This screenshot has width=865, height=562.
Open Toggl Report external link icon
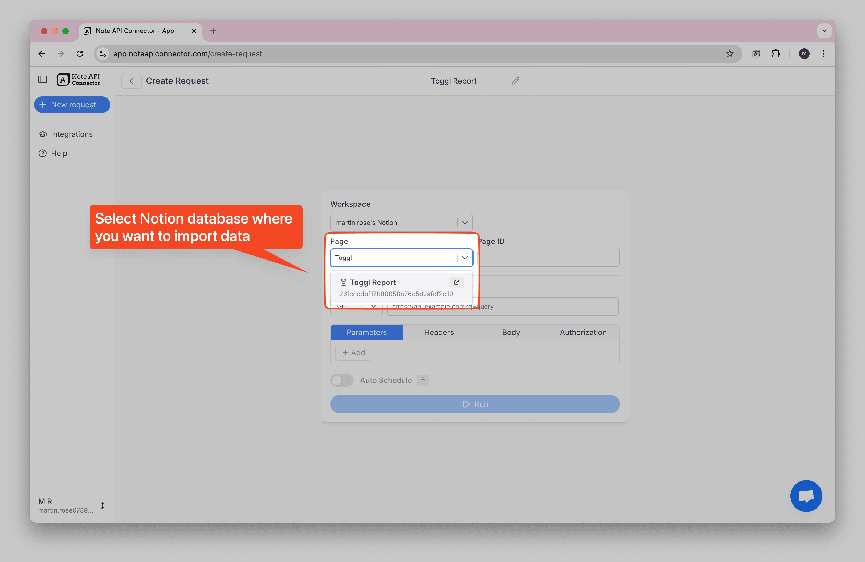click(456, 282)
